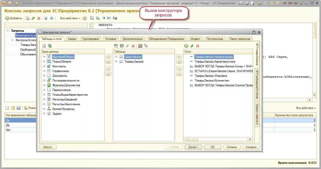Screen dimensions: 321x169
Task: Click the Добавить button in console toolbar
Action: coord(14,18)
